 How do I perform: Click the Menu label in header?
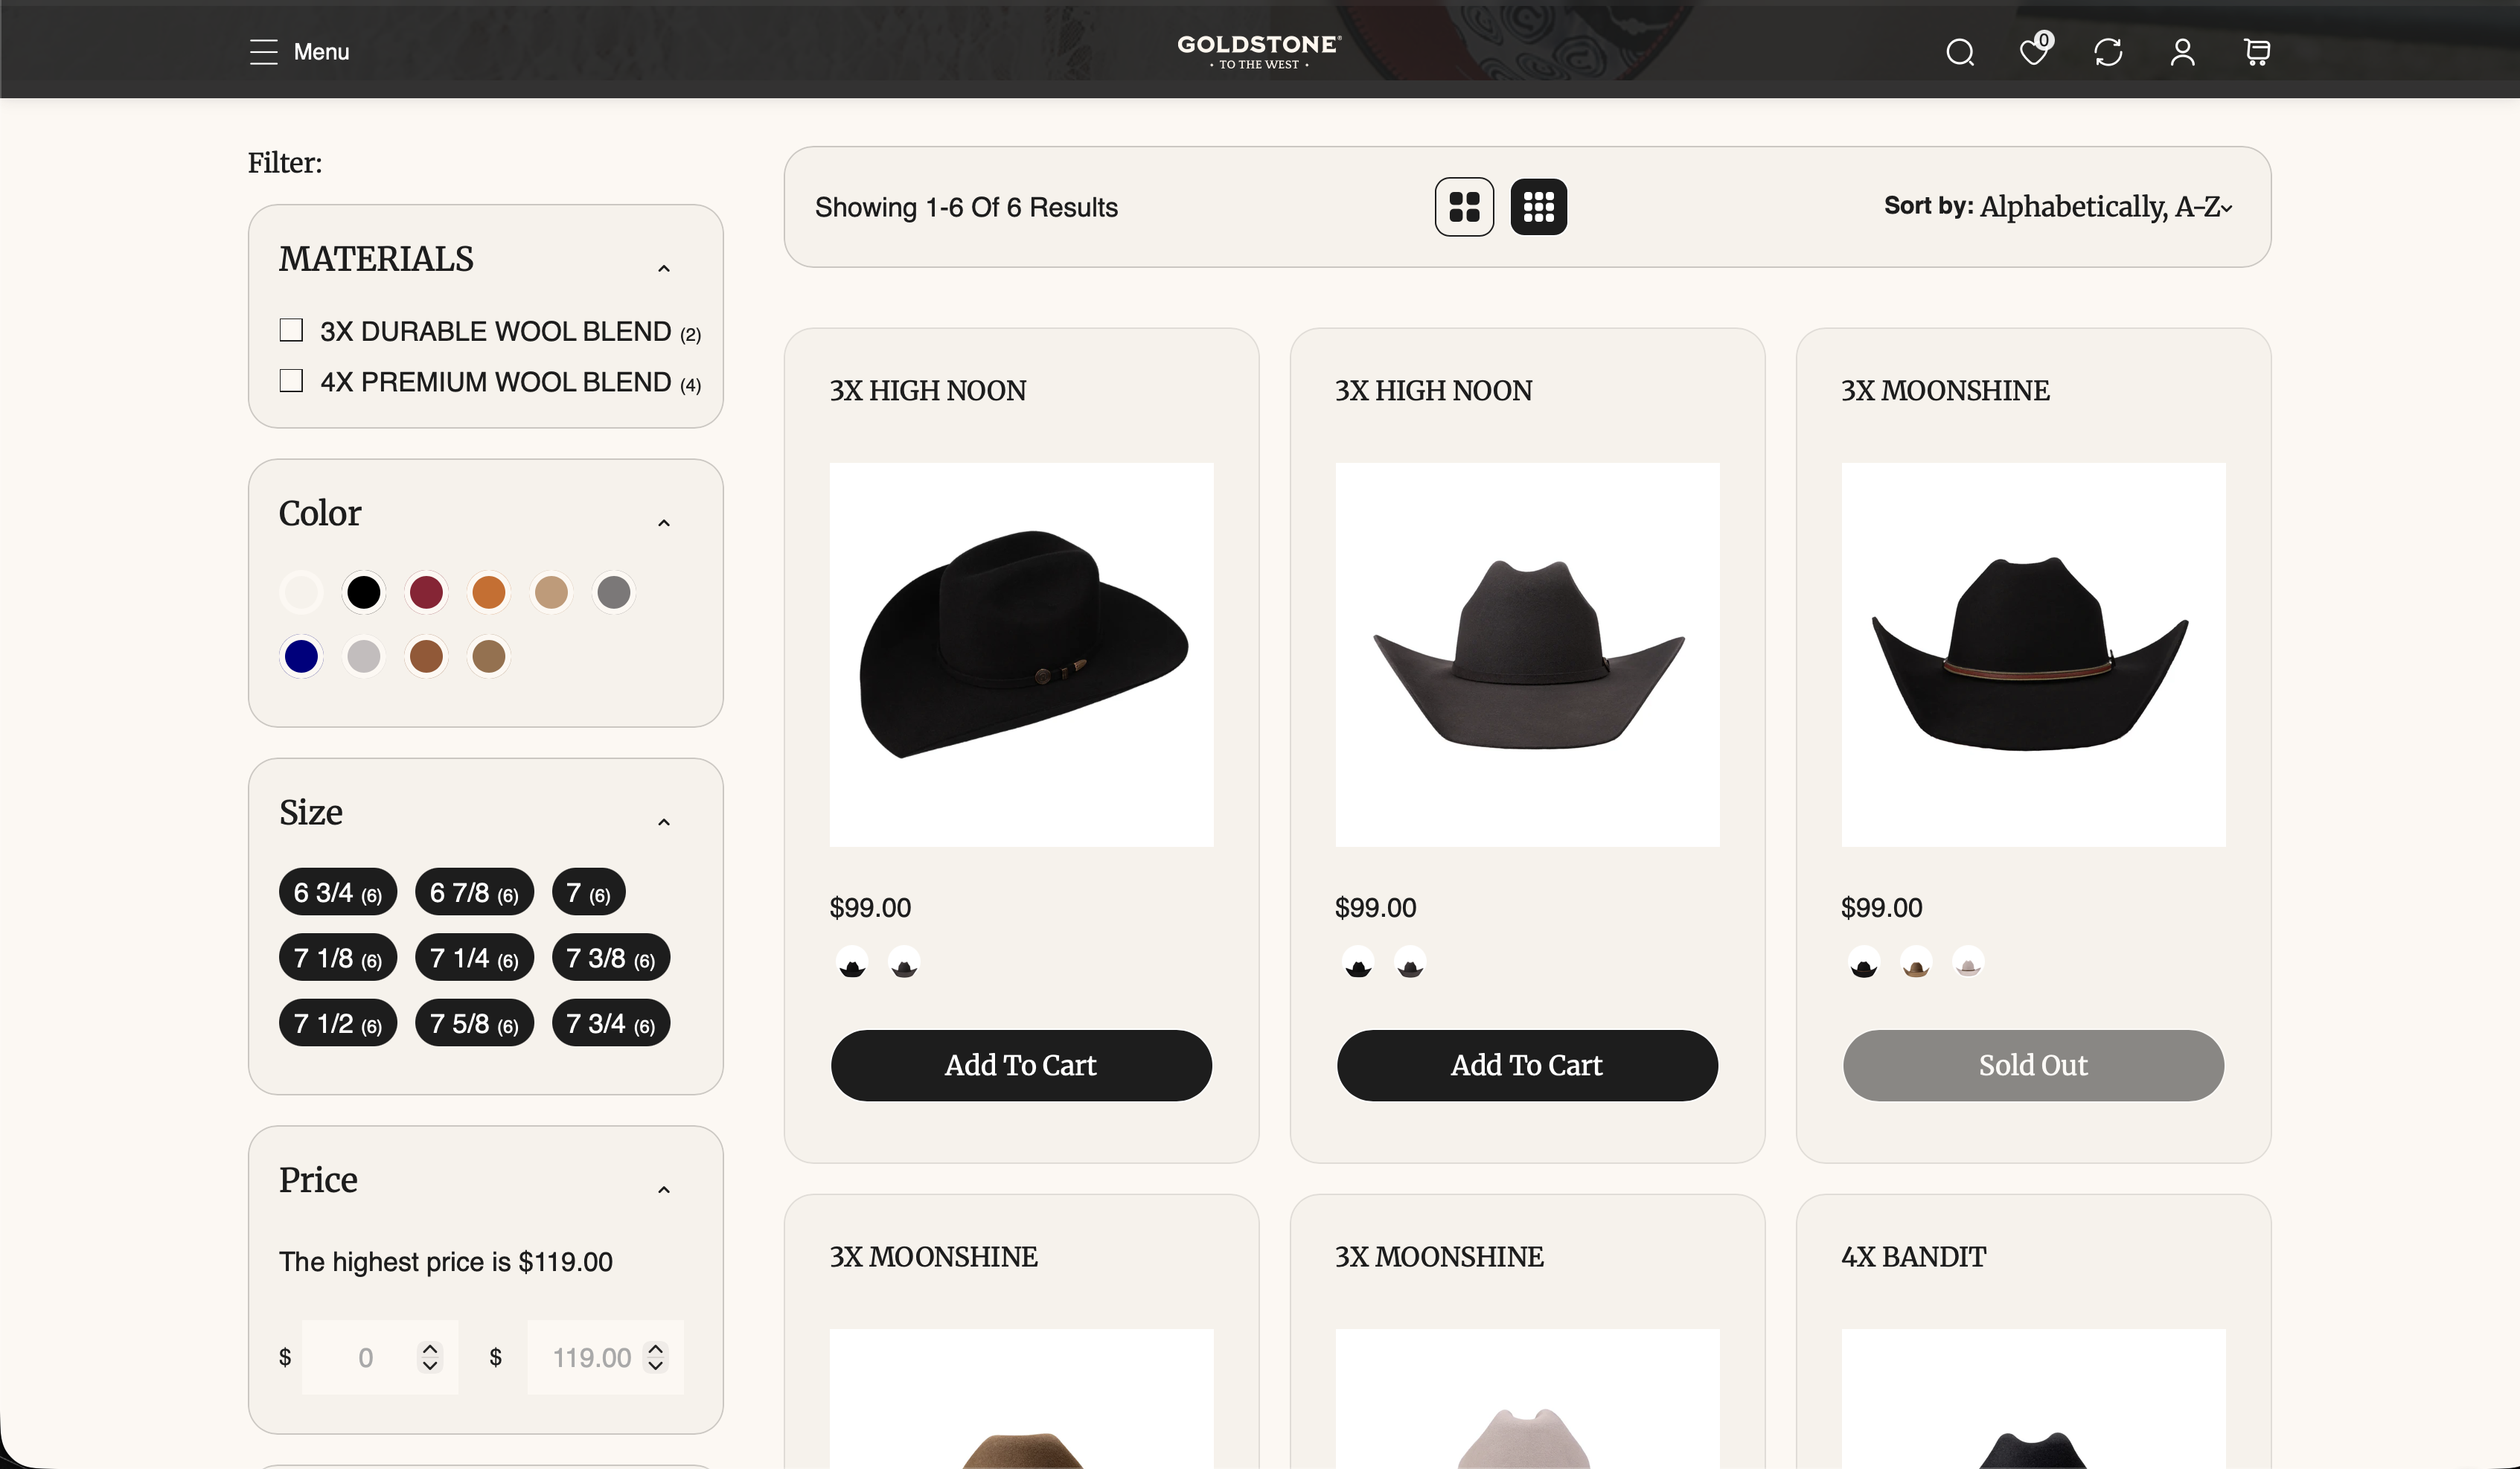(321, 52)
